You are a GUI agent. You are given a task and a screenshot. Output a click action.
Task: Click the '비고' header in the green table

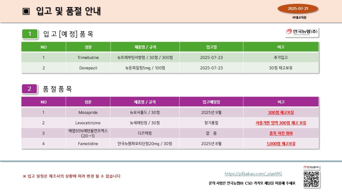[x=281, y=47]
